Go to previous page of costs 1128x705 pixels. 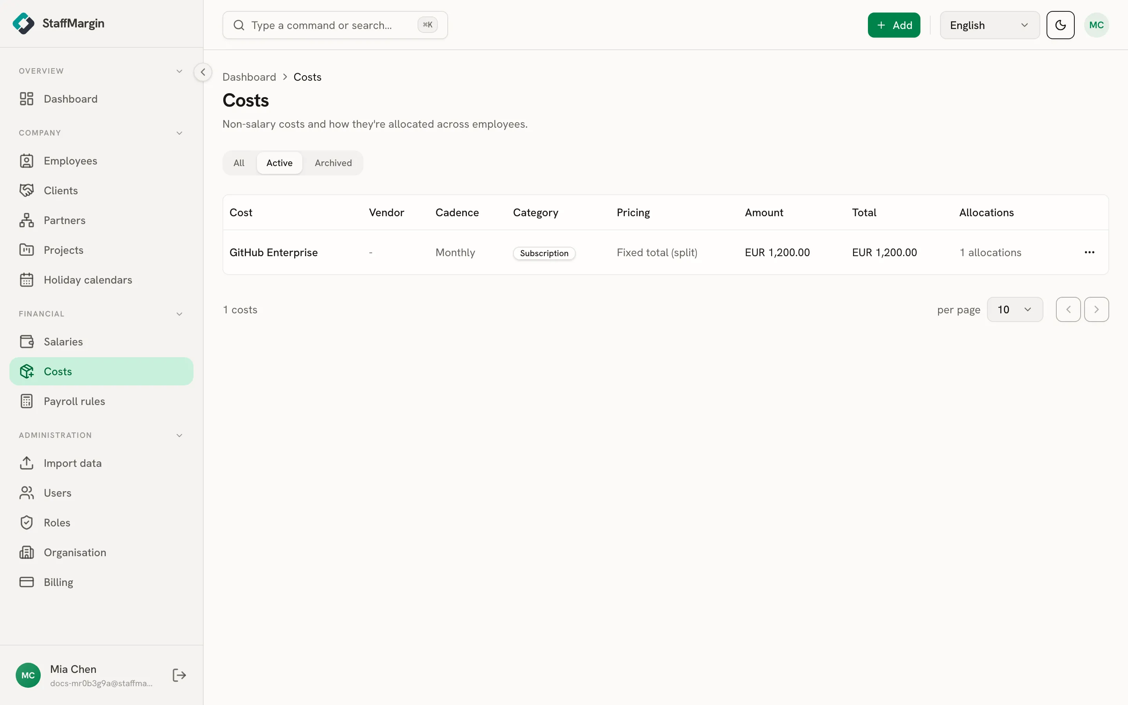click(1068, 309)
